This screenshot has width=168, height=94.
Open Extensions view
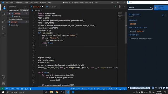pyautogui.click(x=3, y=35)
